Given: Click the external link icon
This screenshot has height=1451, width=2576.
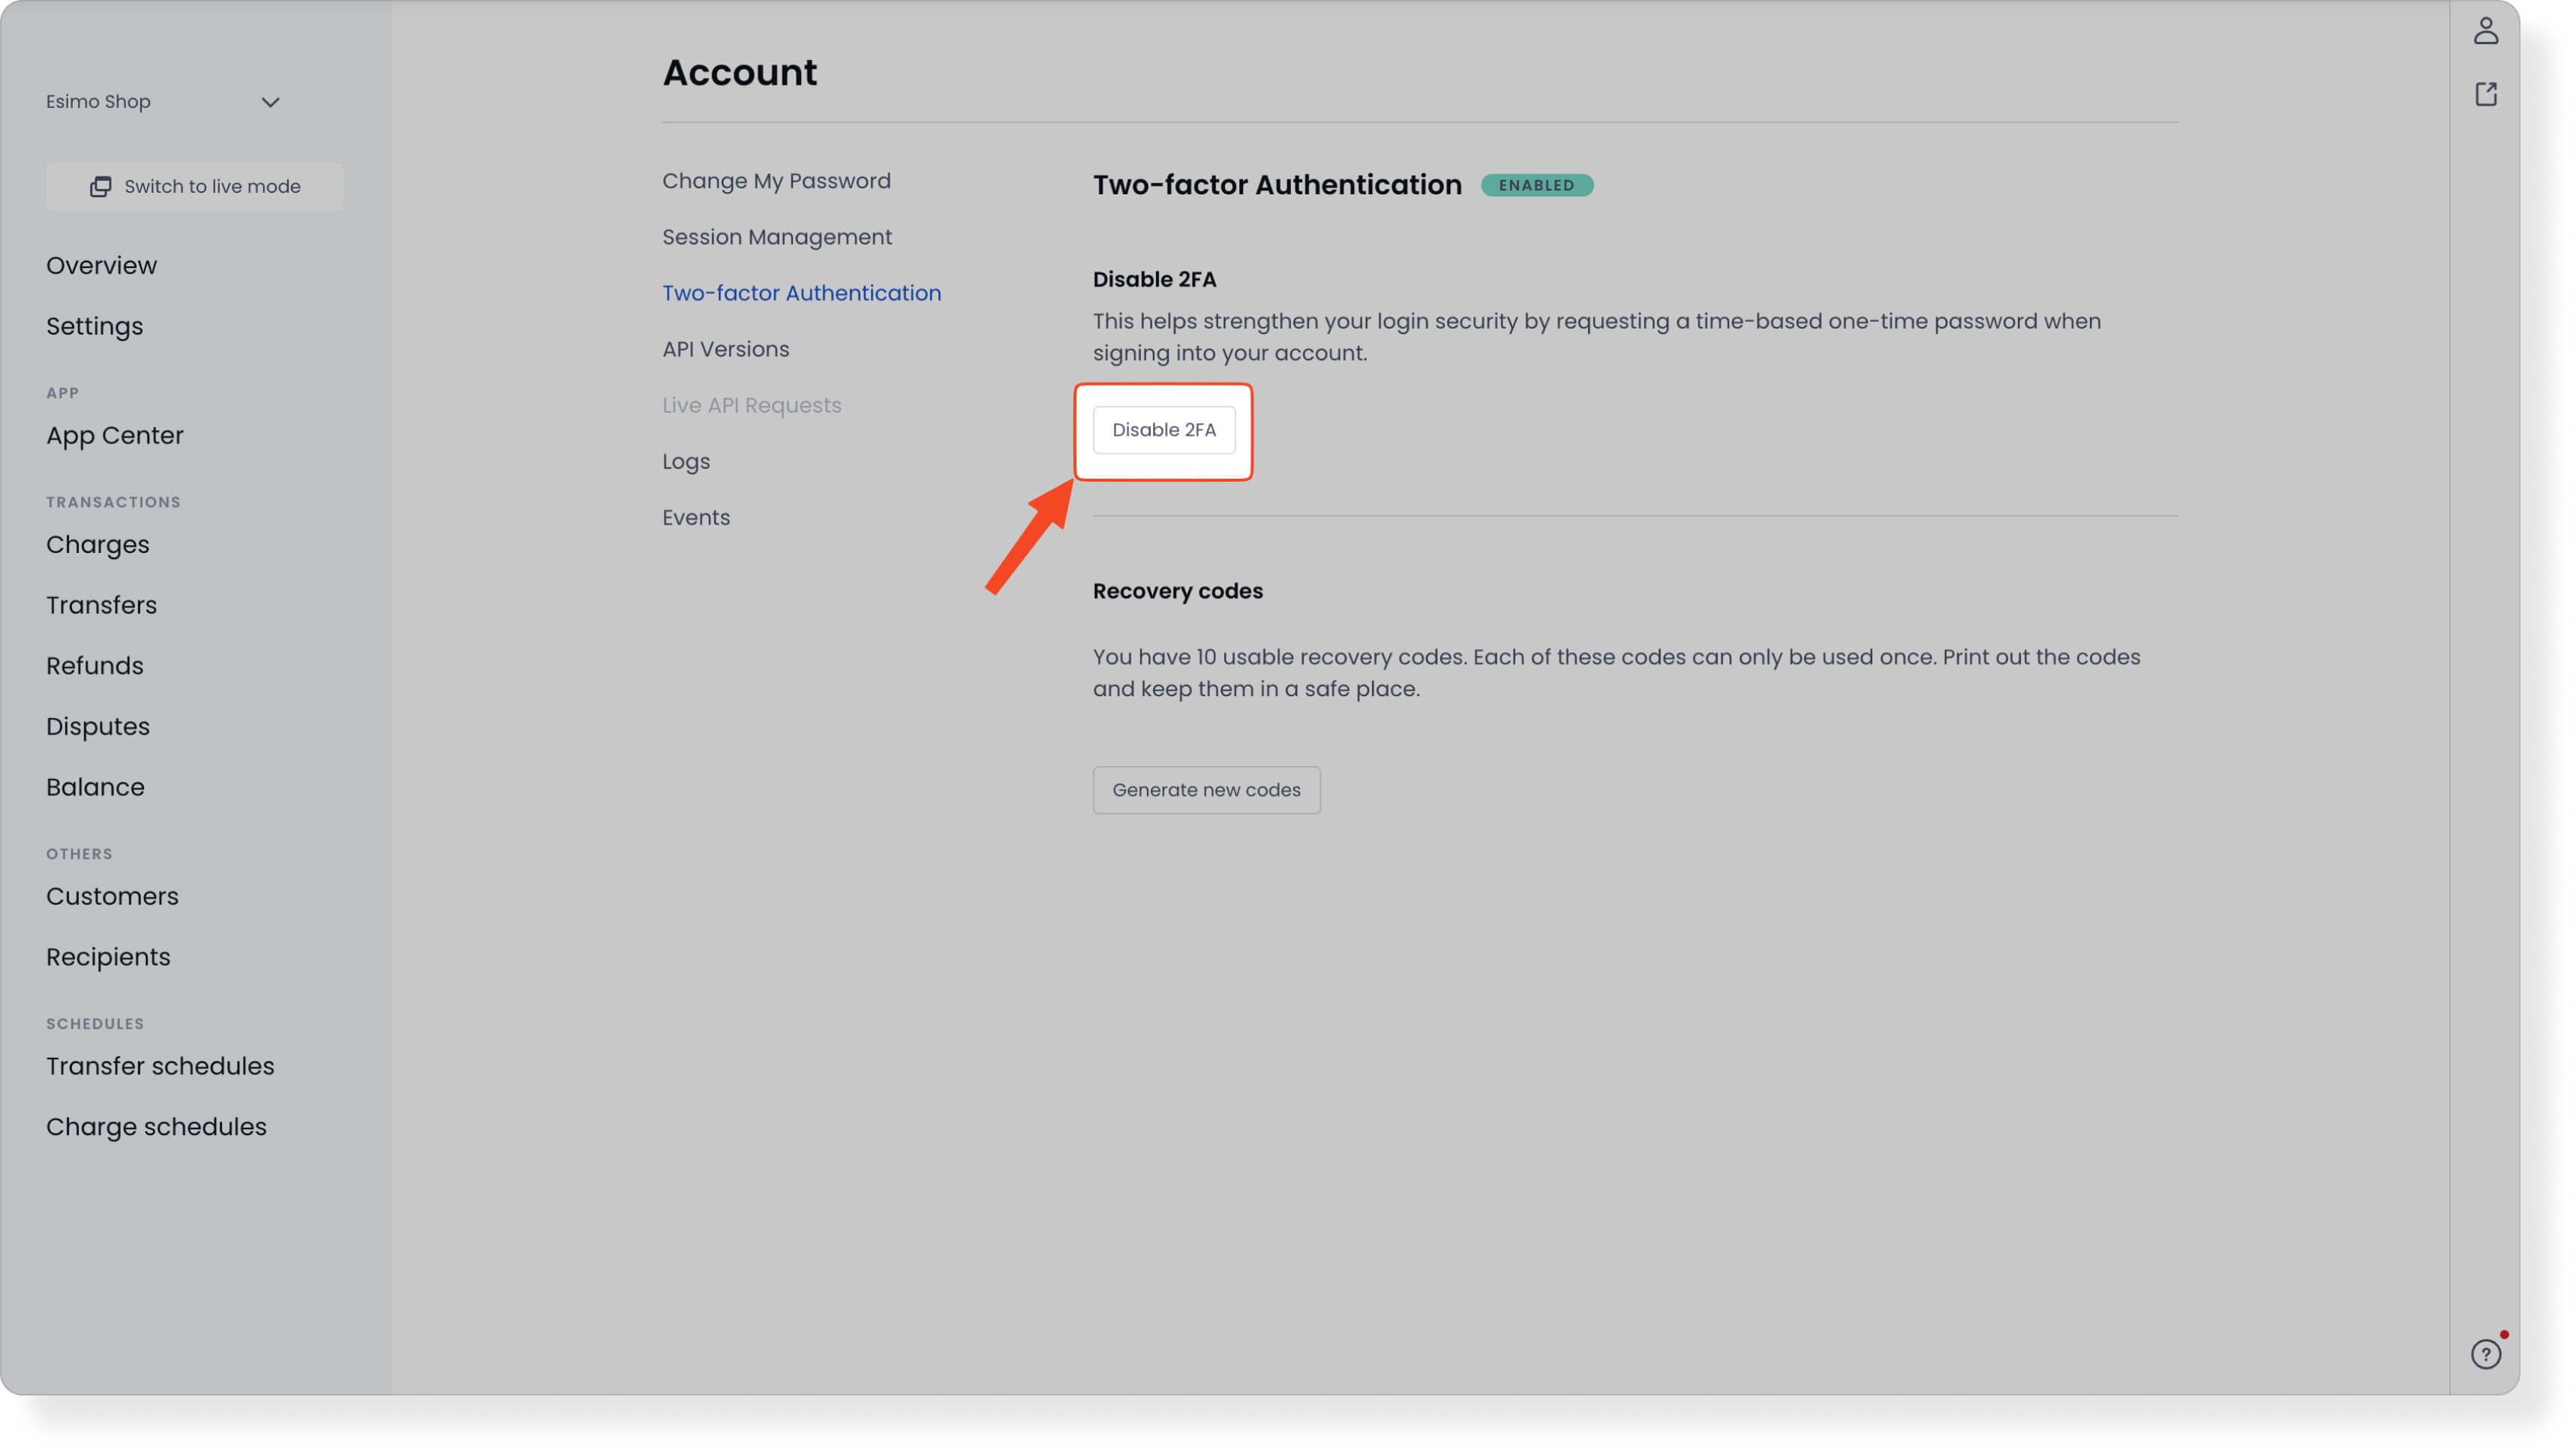Looking at the screenshot, I should click(2487, 93).
